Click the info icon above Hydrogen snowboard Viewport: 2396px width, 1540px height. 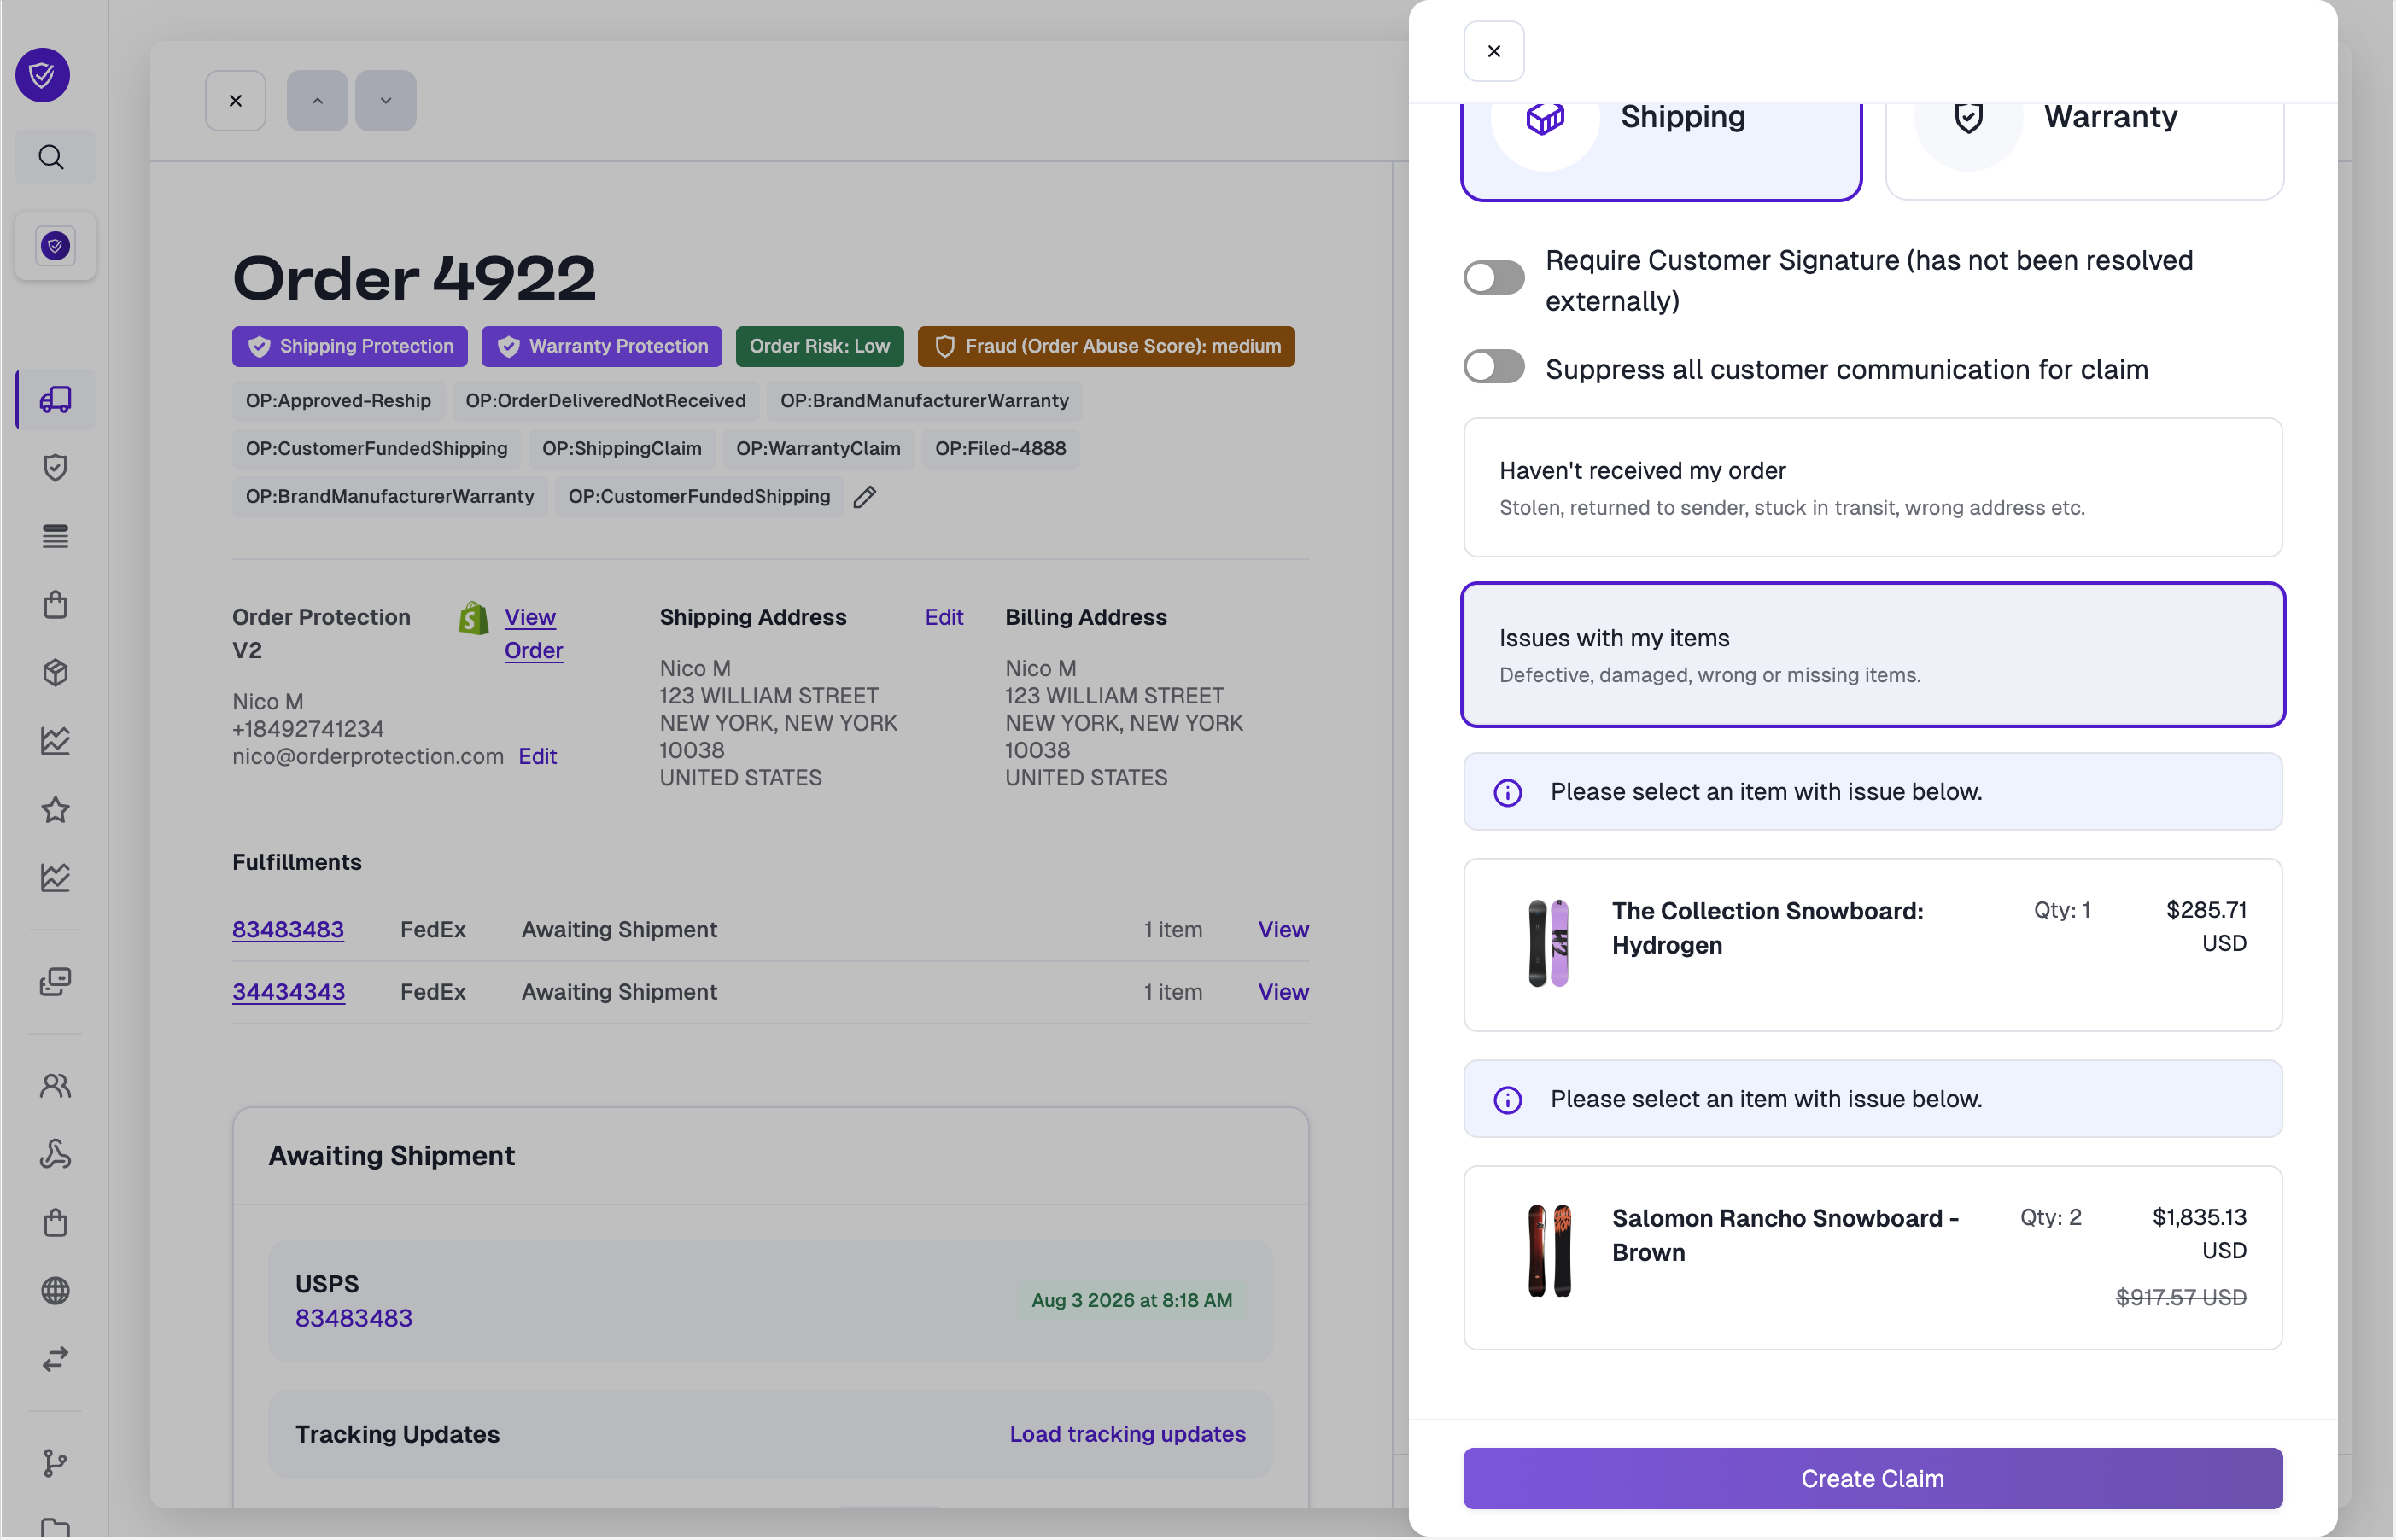pyautogui.click(x=1507, y=793)
